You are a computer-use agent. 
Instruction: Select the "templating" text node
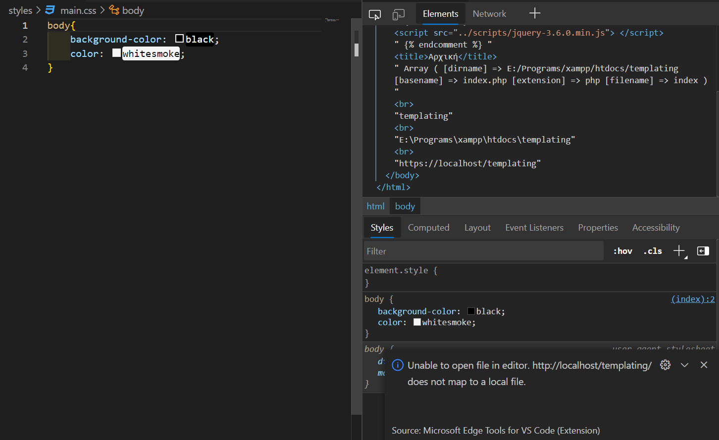[423, 116]
